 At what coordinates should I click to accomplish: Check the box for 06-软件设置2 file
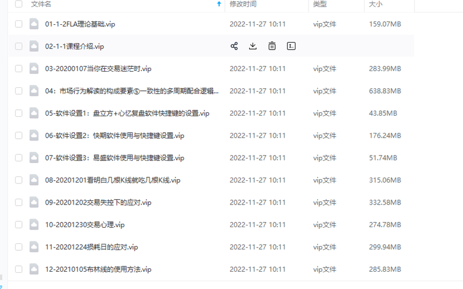pos(19,136)
